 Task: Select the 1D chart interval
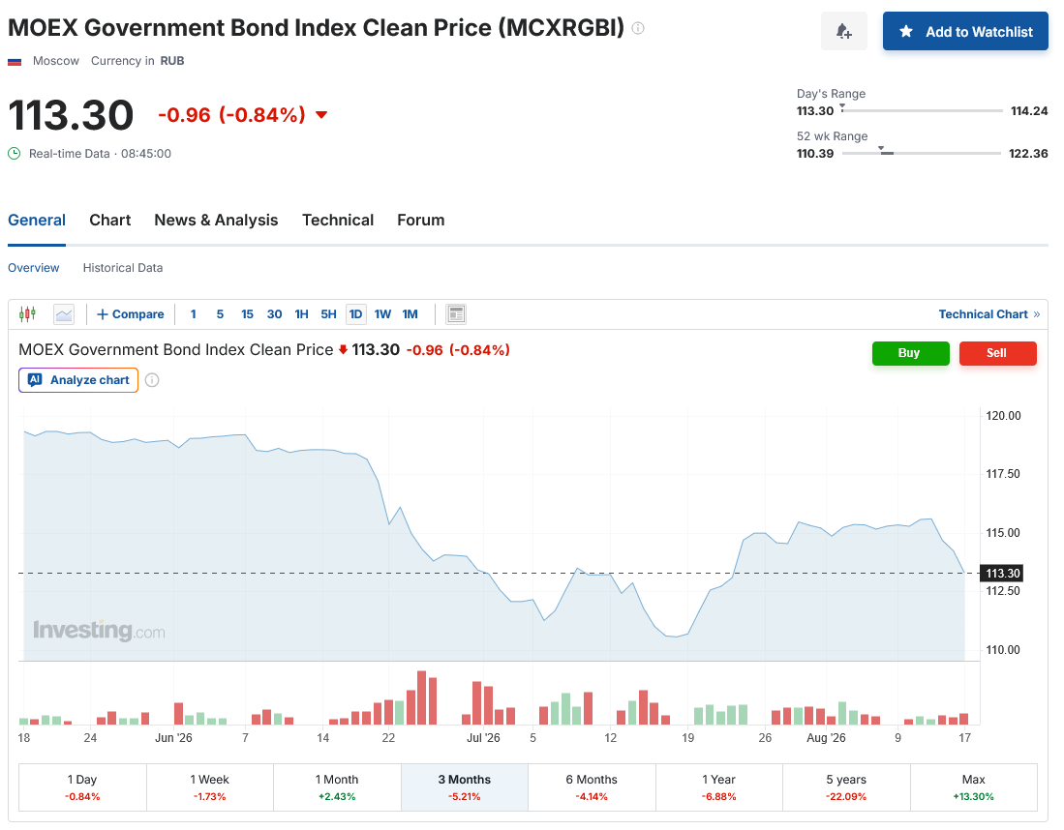pos(355,314)
